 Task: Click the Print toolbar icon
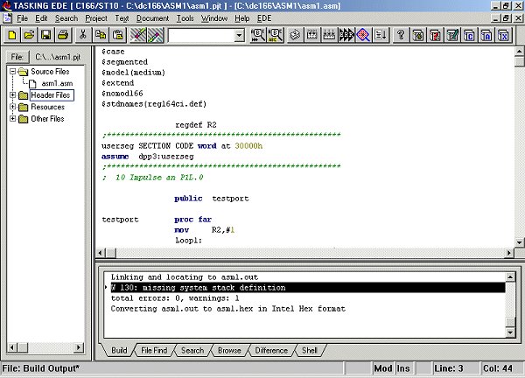point(64,35)
